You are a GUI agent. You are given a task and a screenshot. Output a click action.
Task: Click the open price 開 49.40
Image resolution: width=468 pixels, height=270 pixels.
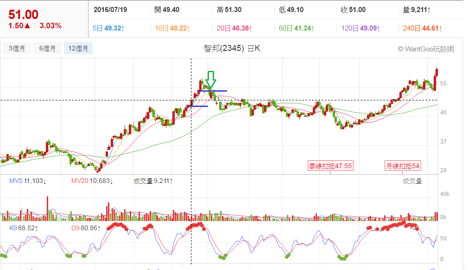tap(167, 10)
